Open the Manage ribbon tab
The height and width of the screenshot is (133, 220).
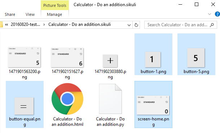54,14
